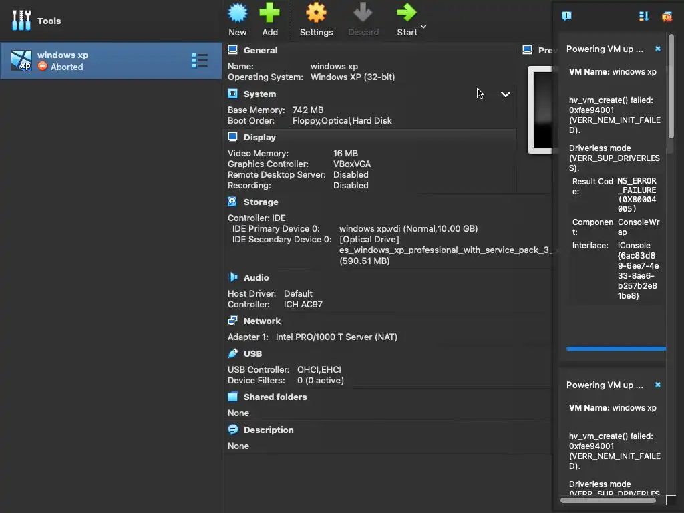The height and width of the screenshot is (513, 684).
Task: Click the windows xp.vdi disk entry
Action: [408, 228]
